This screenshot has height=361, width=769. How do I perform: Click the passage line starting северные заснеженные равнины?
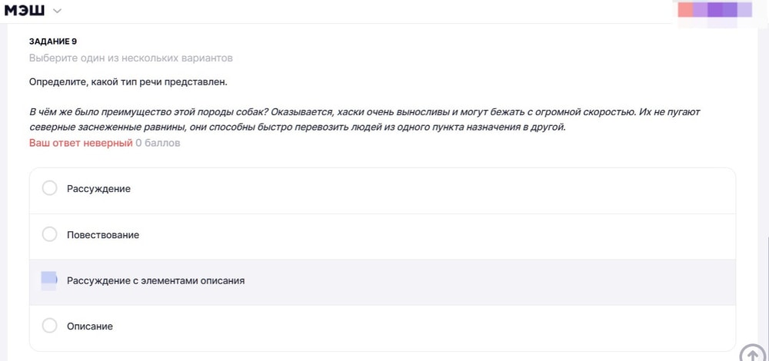pyautogui.click(x=297, y=128)
